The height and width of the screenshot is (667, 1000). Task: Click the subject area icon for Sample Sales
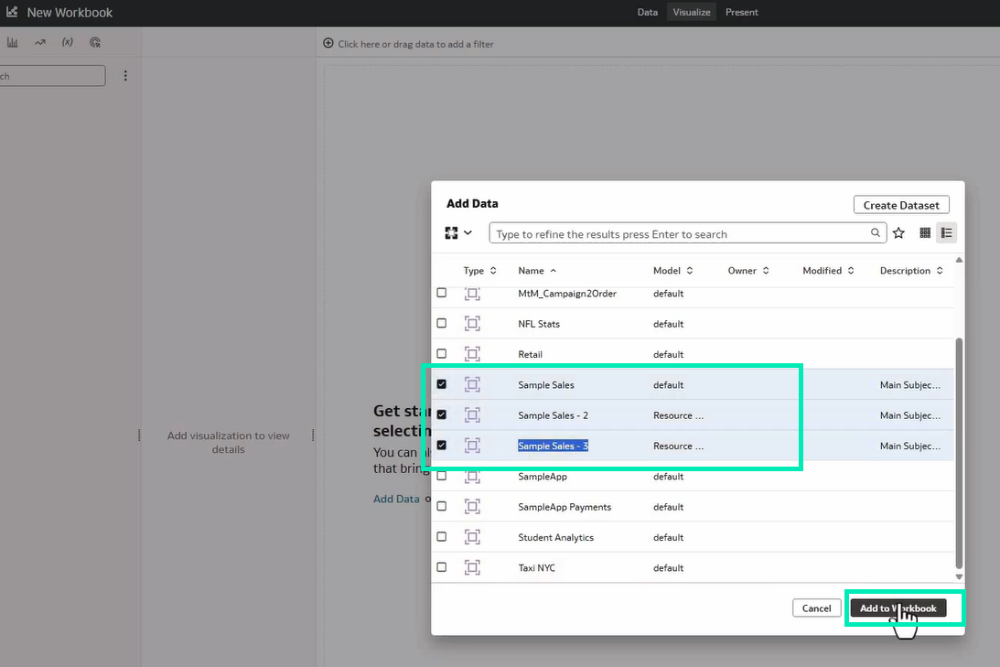pos(472,384)
